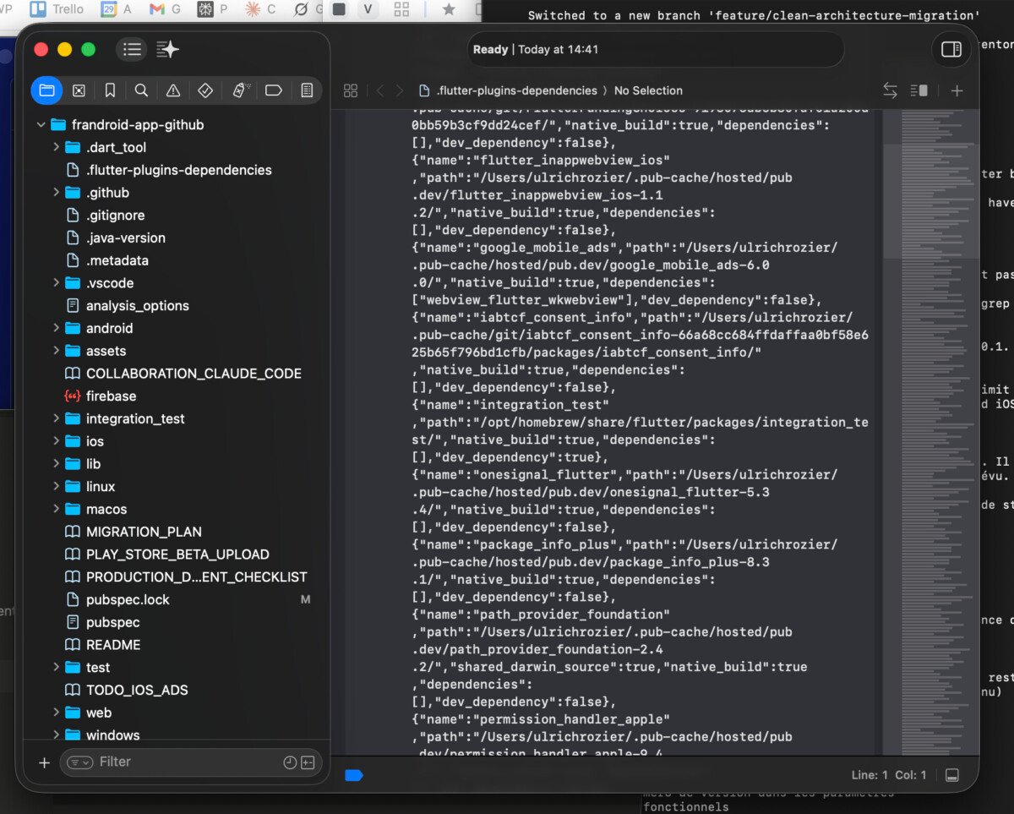Toggle the inspector panel on the right

tap(951, 50)
